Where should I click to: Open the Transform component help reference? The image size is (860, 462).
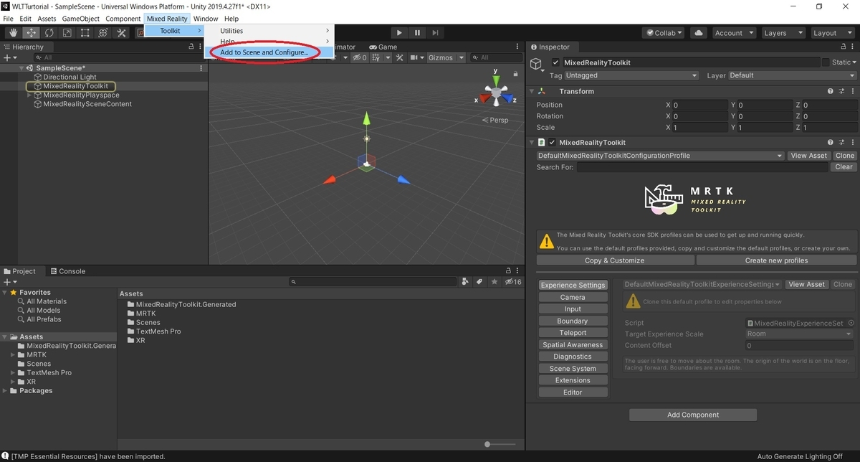coord(831,92)
